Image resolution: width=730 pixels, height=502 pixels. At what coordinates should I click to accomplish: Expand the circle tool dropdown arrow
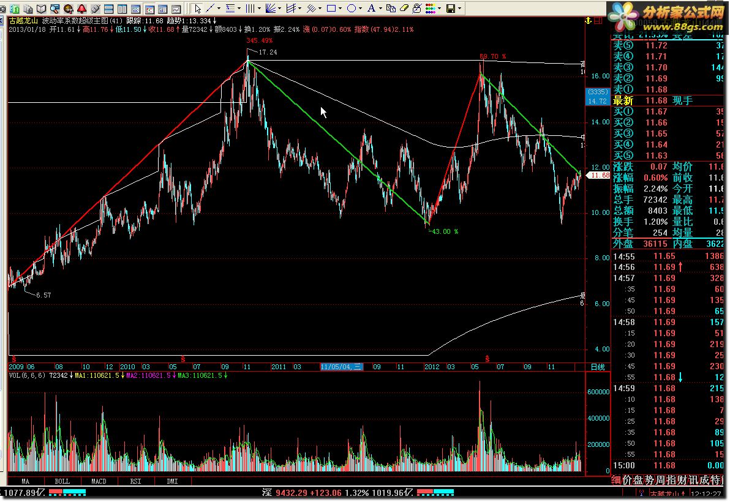(x=361, y=9)
